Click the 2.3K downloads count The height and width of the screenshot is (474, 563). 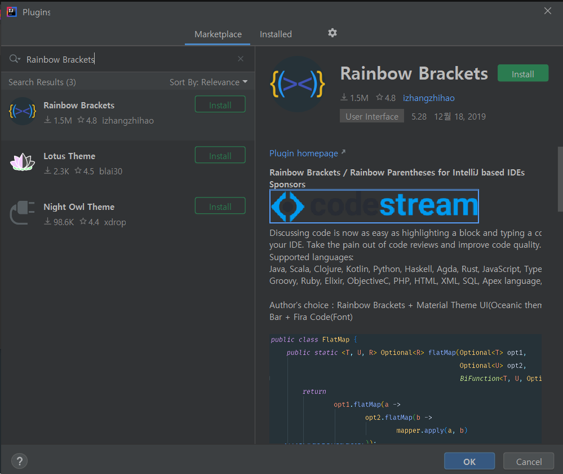57,171
